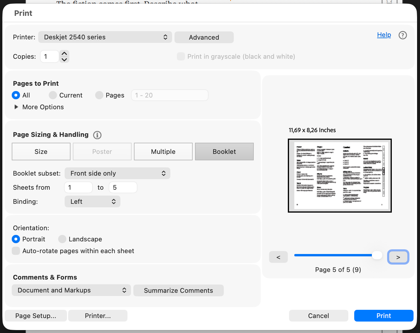Go to next preview page

click(398, 257)
